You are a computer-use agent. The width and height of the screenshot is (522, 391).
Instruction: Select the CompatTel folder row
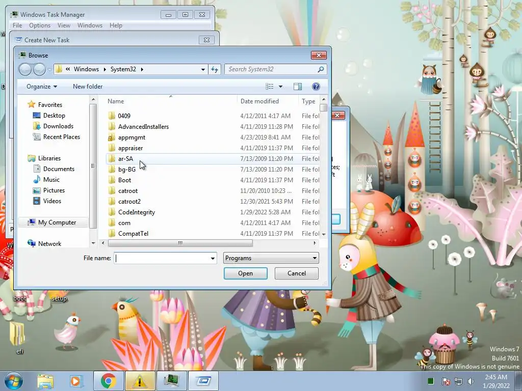pos(213,233)
